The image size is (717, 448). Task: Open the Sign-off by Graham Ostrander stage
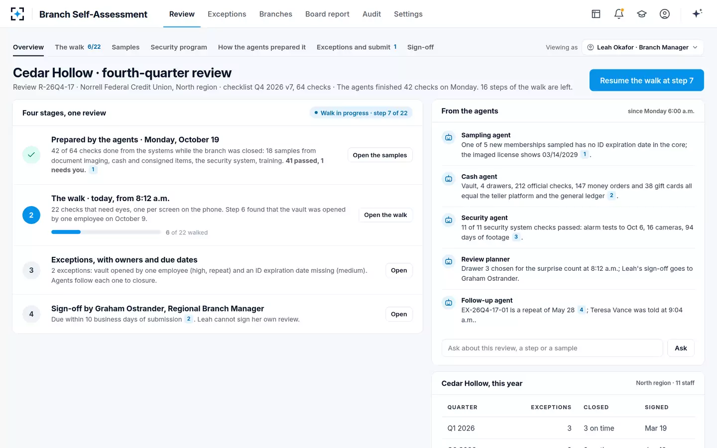pos(399,314)
